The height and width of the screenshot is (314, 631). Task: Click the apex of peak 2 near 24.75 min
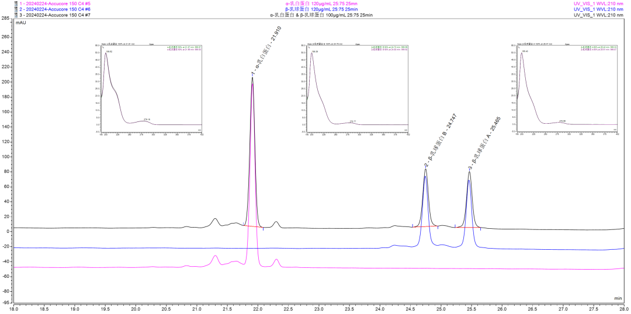425,170
